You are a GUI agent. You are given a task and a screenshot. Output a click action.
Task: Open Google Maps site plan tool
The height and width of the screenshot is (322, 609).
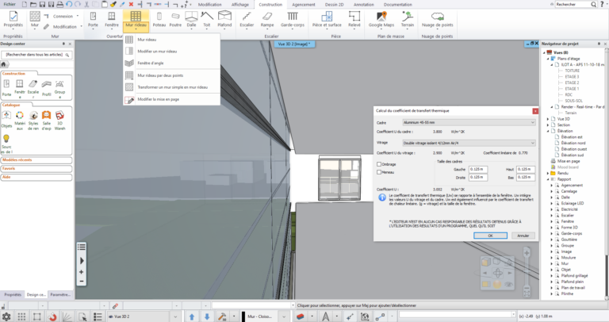pyautogui.click(x=381, y=19)
